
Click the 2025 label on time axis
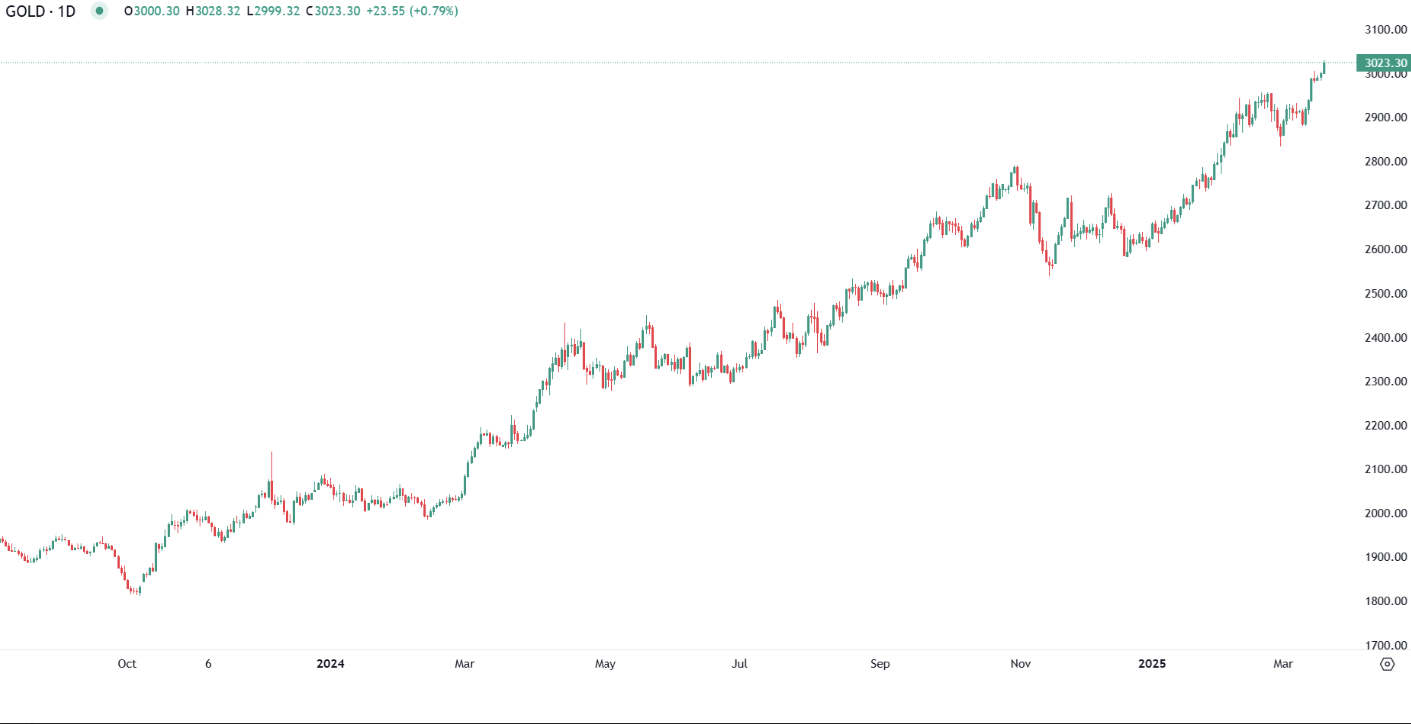[x=1152, y=664]
